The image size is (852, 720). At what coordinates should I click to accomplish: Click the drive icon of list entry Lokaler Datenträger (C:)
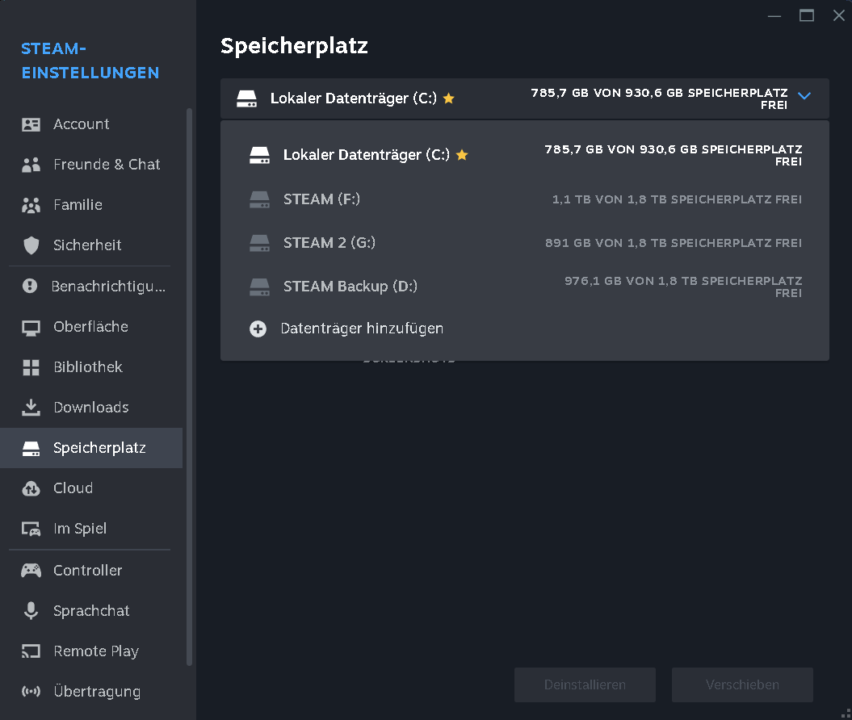(x=260, y=155)
